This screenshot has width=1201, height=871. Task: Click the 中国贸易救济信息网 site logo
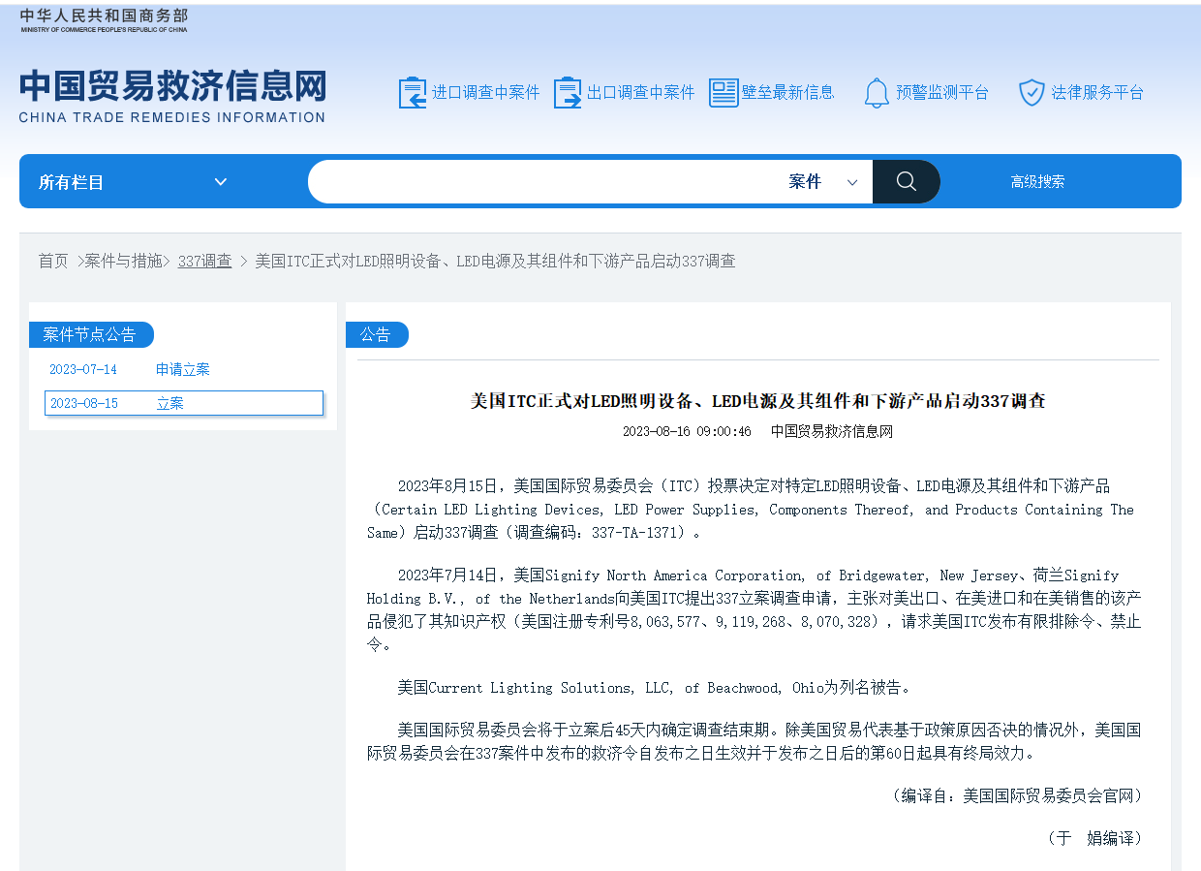(172, 96)
